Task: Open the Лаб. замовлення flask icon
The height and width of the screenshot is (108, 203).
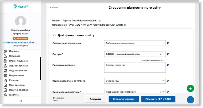Action: click(5, 66)
